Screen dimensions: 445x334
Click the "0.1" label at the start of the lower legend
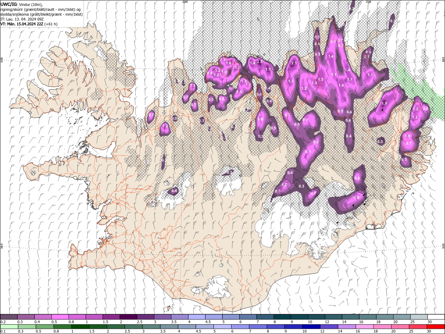coord(3,332)
